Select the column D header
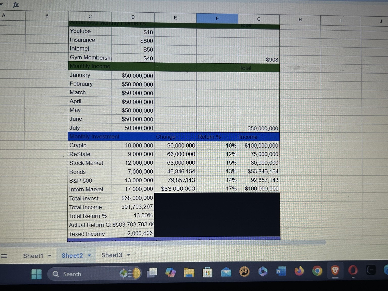Screen dimensions: 388x291 [x=133, y=17]
